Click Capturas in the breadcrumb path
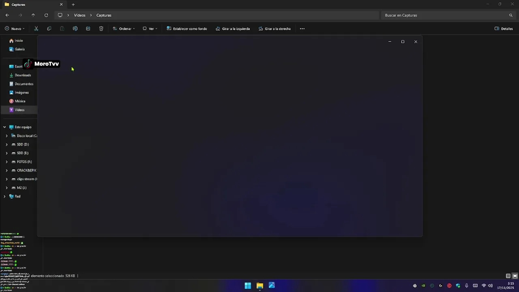The width and height of the screenshot is (519, 292). (104, 15)
